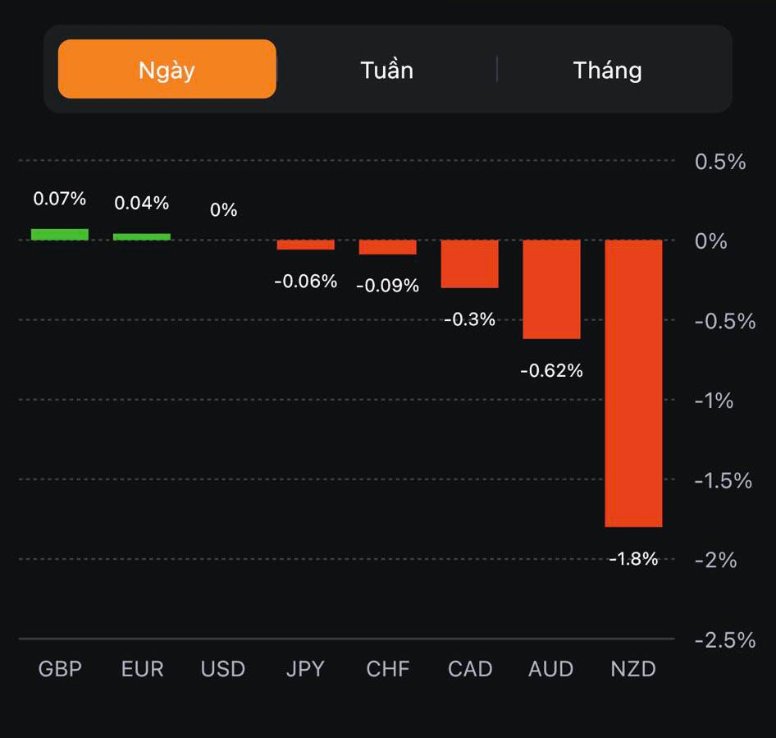The image size is (776, 738).
Task: Click the -2.5% y-axis label
Action: (x=724, y=639)
